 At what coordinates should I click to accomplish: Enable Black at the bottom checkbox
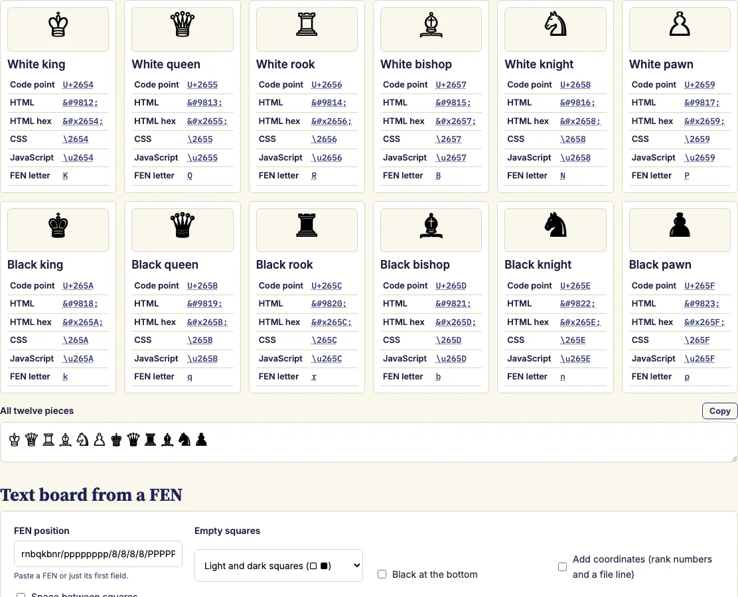tap(382, 574)
